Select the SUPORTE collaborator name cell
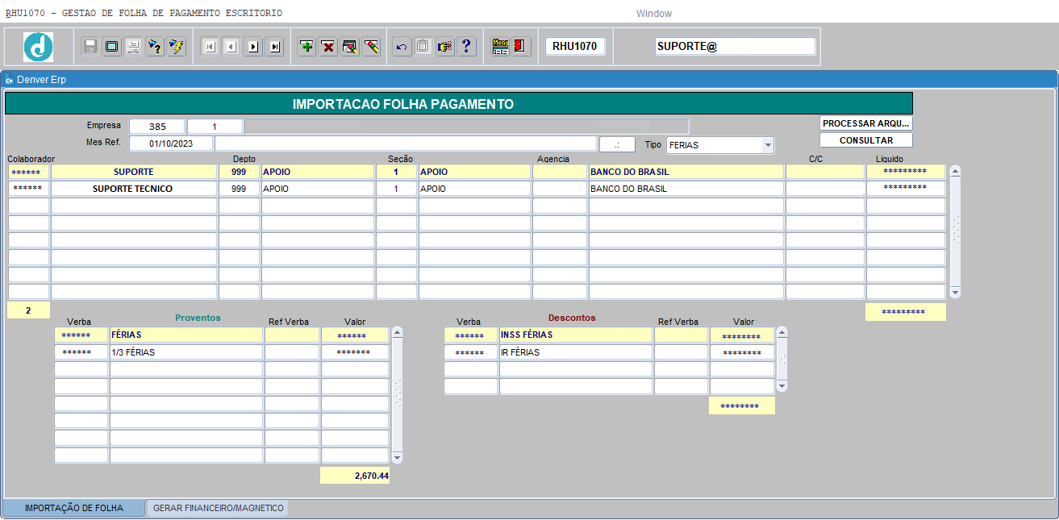 pos(134,172)
